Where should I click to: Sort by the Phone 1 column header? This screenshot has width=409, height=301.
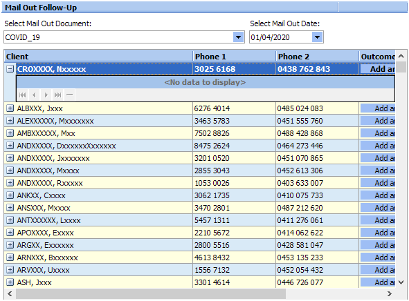tap(235, 57)
